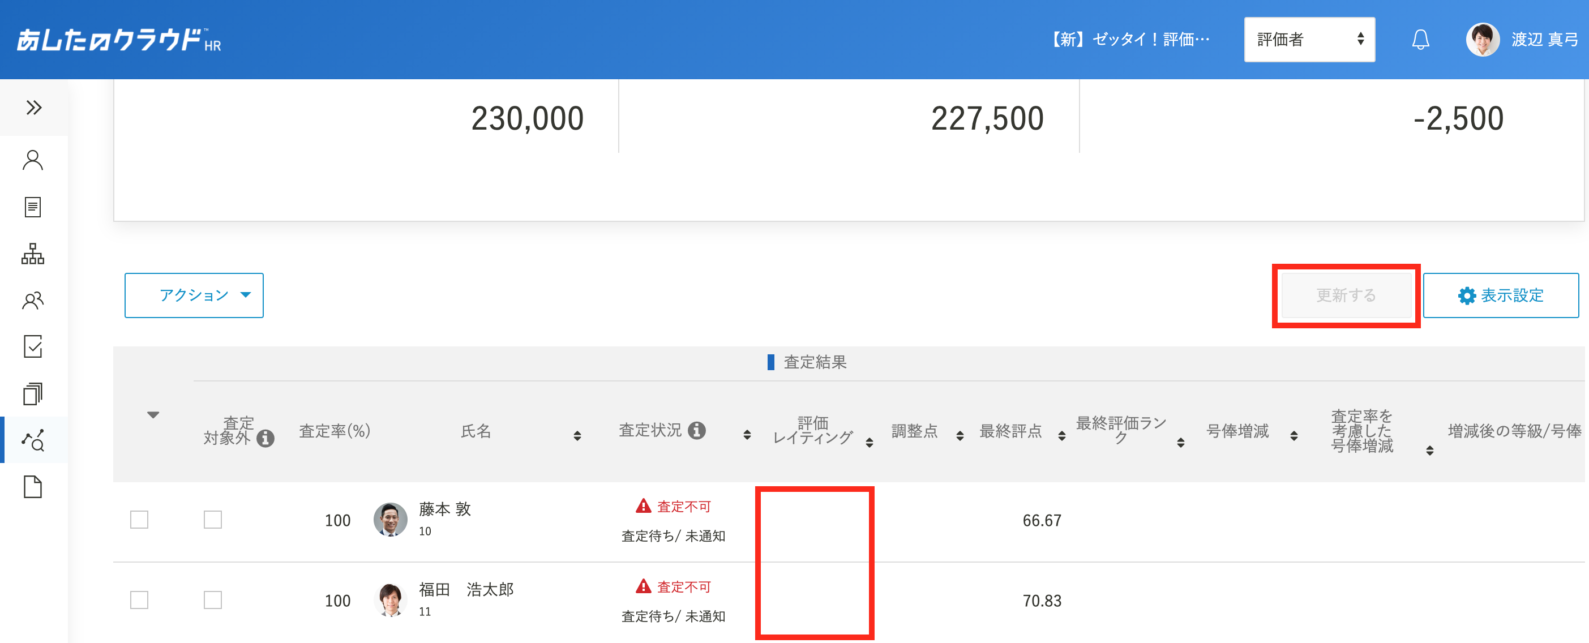
Task: Sort by 査定率を考慮した号俸増減 arrows
Action: (x=1429, y=451)
